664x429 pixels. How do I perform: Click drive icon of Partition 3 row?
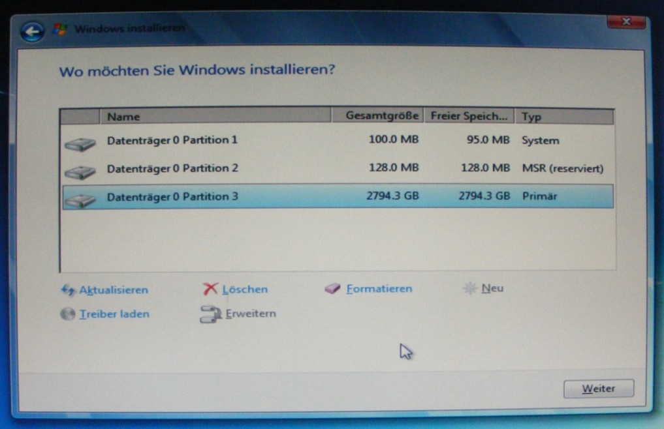point(80,200)
